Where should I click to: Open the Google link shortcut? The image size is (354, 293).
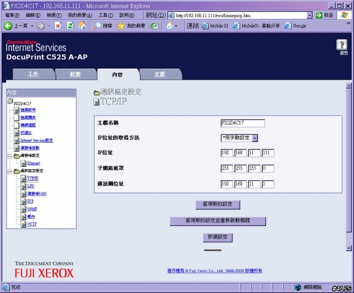click(x=295, y=26)
